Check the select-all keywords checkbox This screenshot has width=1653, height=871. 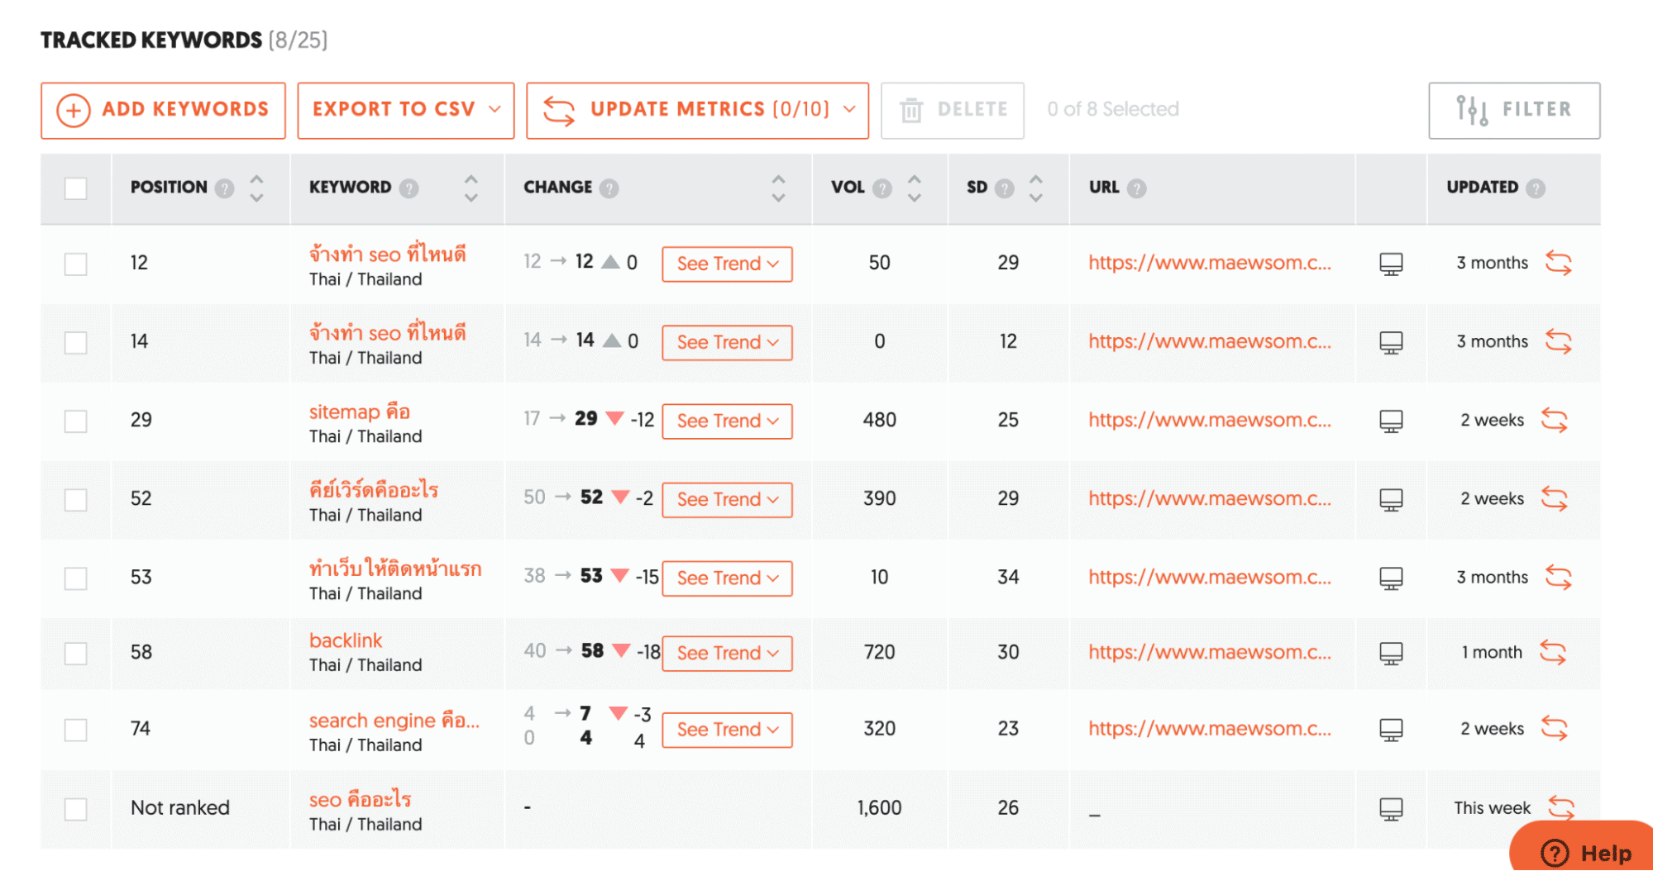point(75,188)
